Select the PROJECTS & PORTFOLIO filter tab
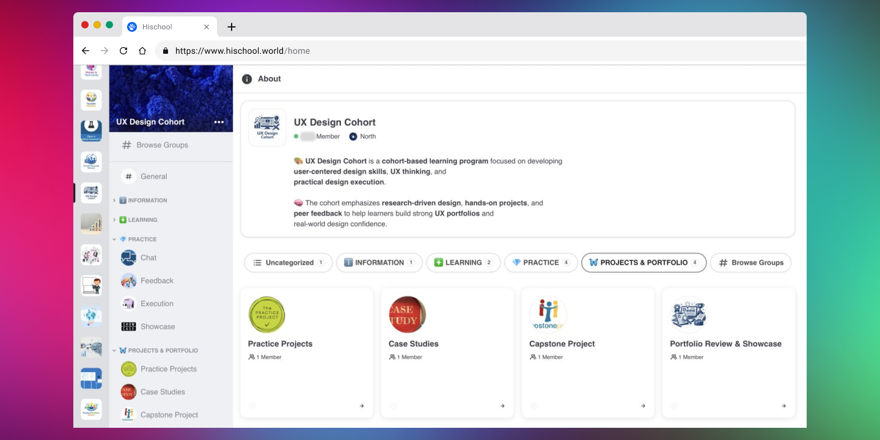Viewport: 880px width, 440px height. coord(644,263)
